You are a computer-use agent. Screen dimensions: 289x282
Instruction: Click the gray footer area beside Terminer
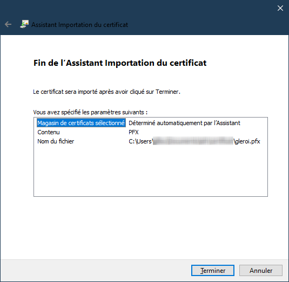pyautogui.click(x=96, y=271)
